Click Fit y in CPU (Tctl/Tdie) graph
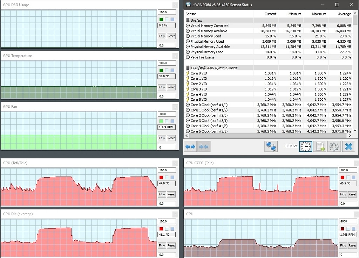Image resolution: width=359 pixels, height=258 pixels. 162,194
